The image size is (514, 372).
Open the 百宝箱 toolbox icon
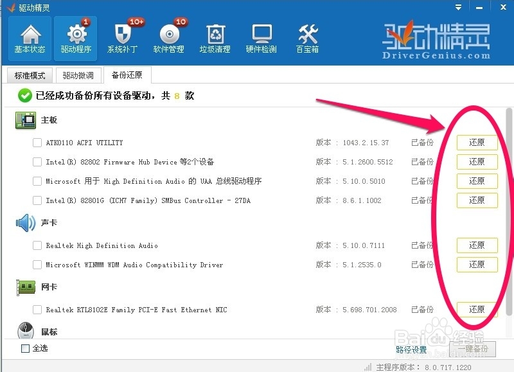306,37
